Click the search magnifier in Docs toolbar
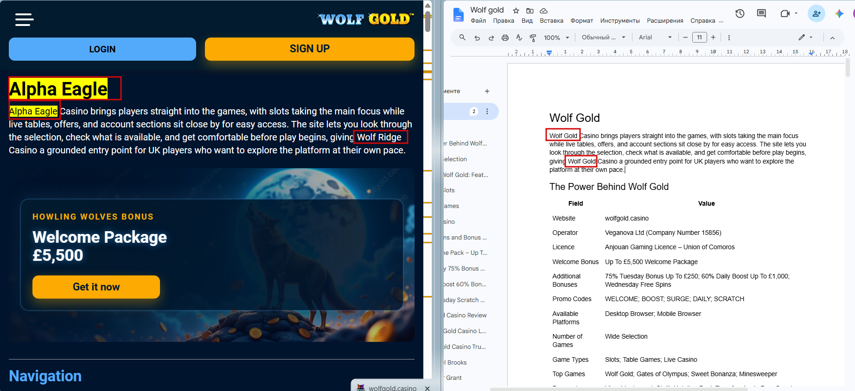The width and height of the screenshot is (855, 391). [x=462, y=38]
